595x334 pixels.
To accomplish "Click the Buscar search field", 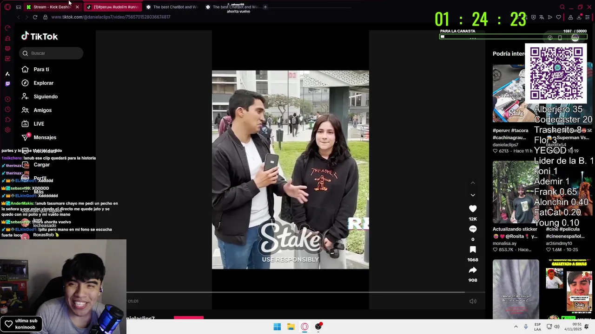I will point(51,53).
